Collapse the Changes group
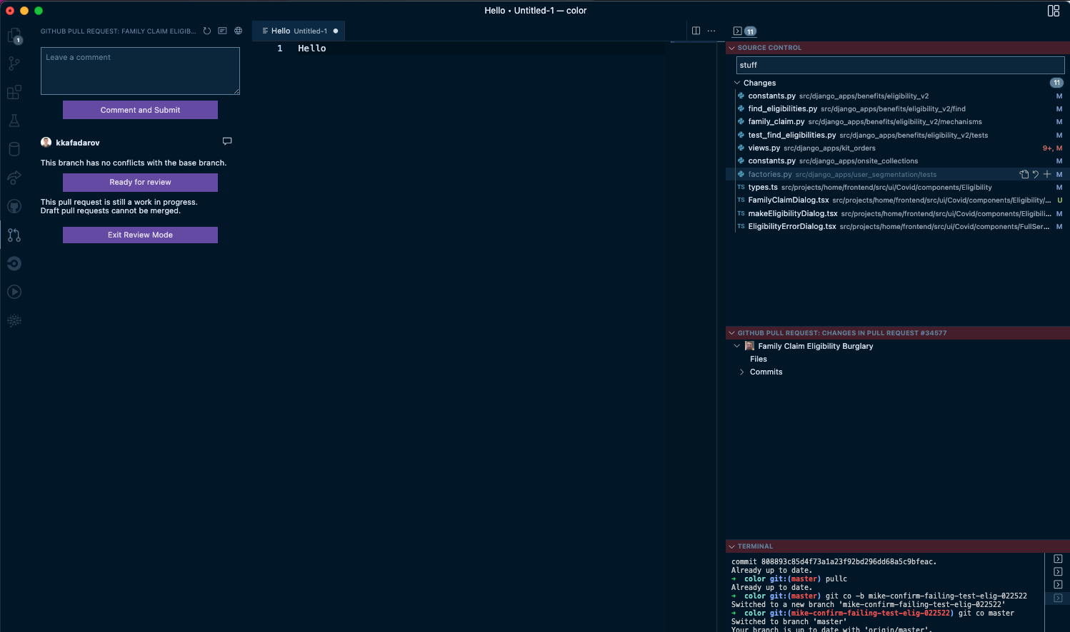1070x632 pixels. click(x=737, y=83)
